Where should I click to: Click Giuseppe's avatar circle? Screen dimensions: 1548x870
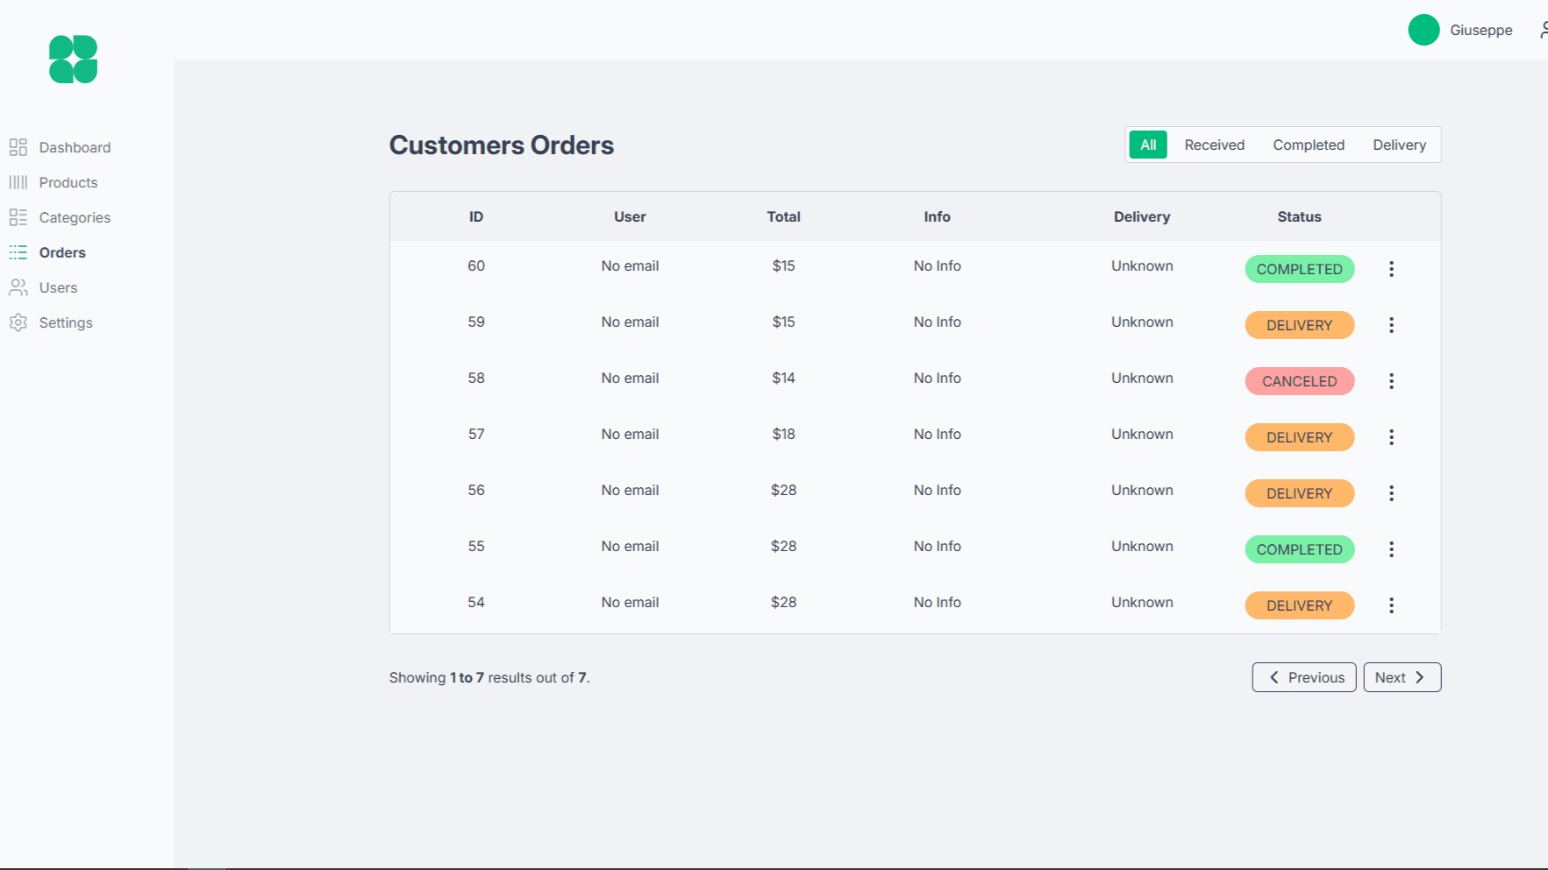pyautogui.click(x=1423, y=29)
